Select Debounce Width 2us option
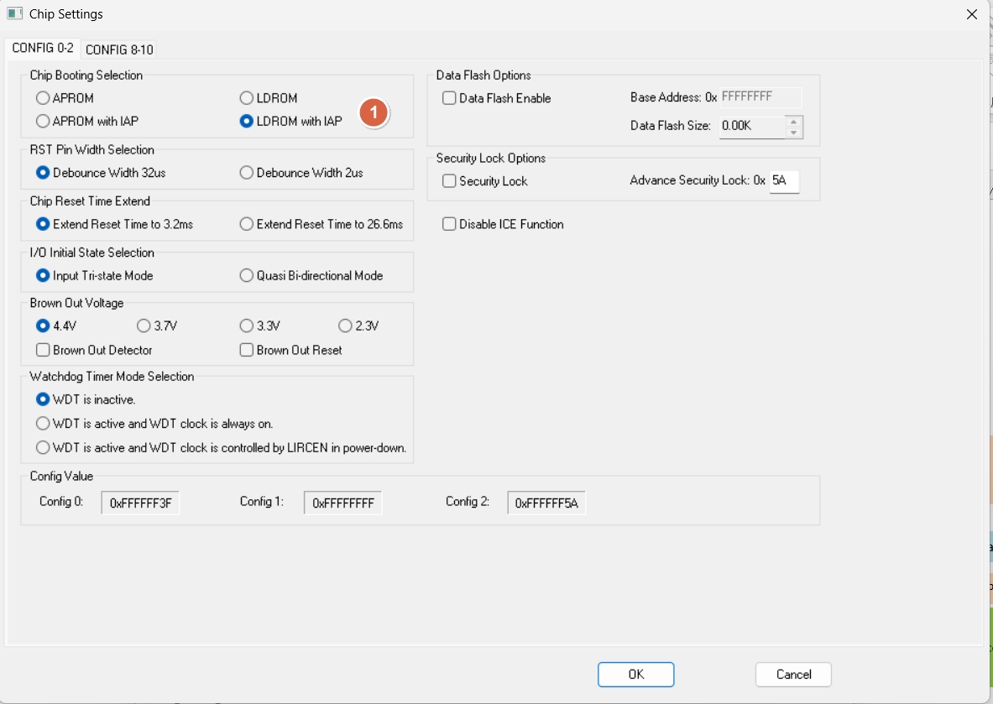 [247, 173]
